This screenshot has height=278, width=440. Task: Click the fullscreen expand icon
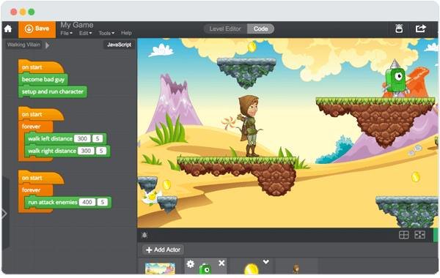tap(419, 235)
